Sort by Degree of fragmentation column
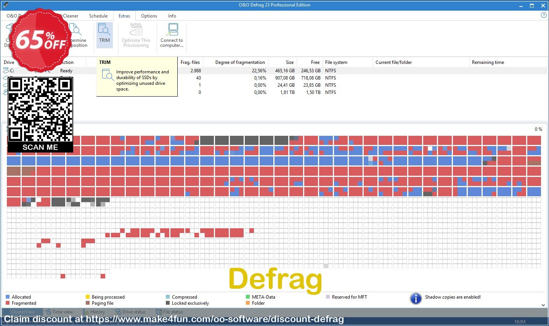This screenshot has width=549, height=326. point(240,62)
